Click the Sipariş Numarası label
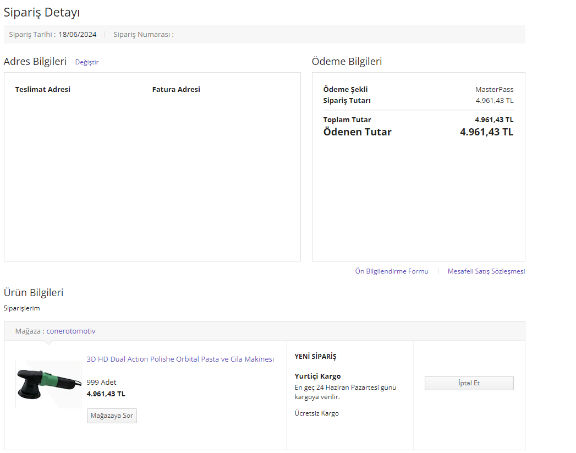The height and width of the screenshot is (453, 576). tap(143, 35)
